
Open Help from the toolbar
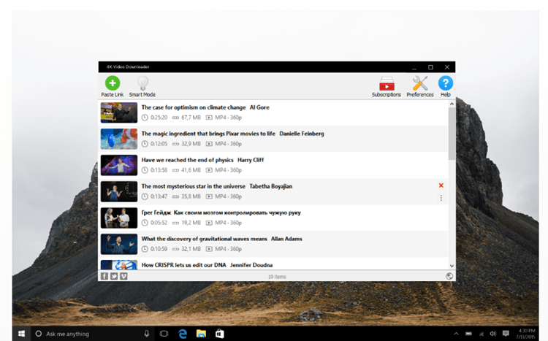[445, 83]
